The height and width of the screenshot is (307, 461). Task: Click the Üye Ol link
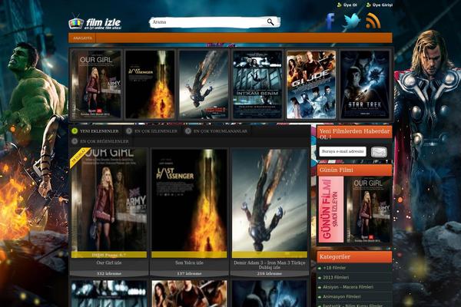(x=347, y=5)
